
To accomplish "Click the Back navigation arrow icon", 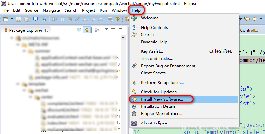I will coord(255,19).
